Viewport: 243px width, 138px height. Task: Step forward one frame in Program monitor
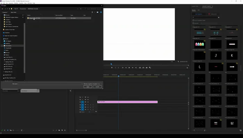click(x=133, y=68)
